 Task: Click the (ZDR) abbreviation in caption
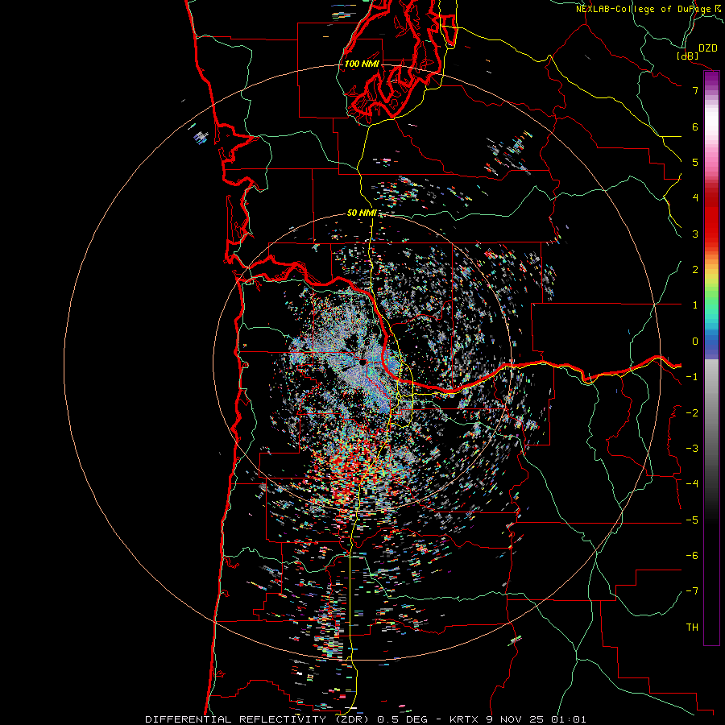[x=352, y=719]
